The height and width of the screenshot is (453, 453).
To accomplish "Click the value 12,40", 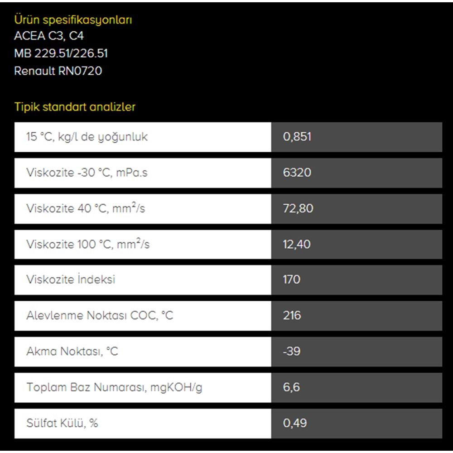I will coord(297,245).
